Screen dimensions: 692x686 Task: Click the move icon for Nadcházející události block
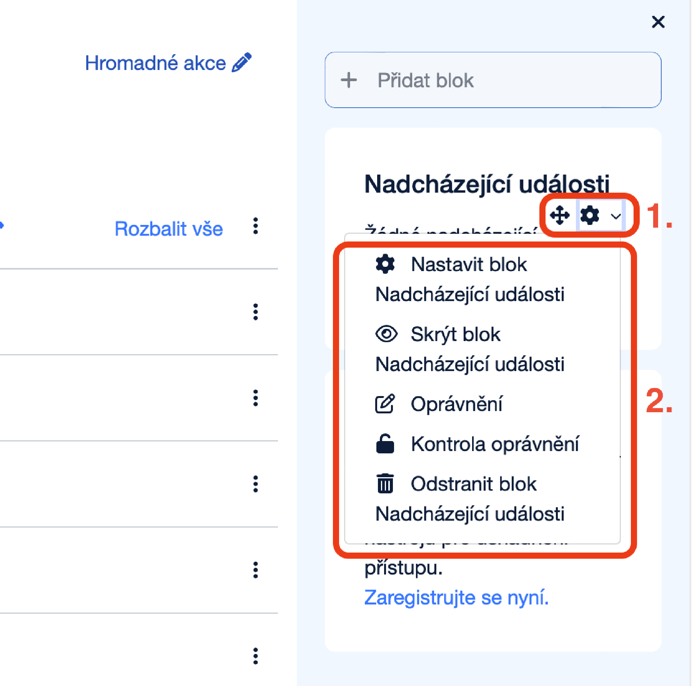click(560, 216)
